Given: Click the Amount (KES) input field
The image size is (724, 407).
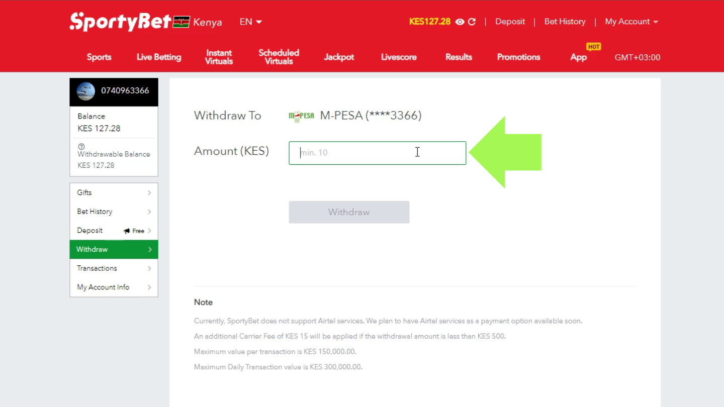Looking at the screenshot, I should (x=377, y=153).
